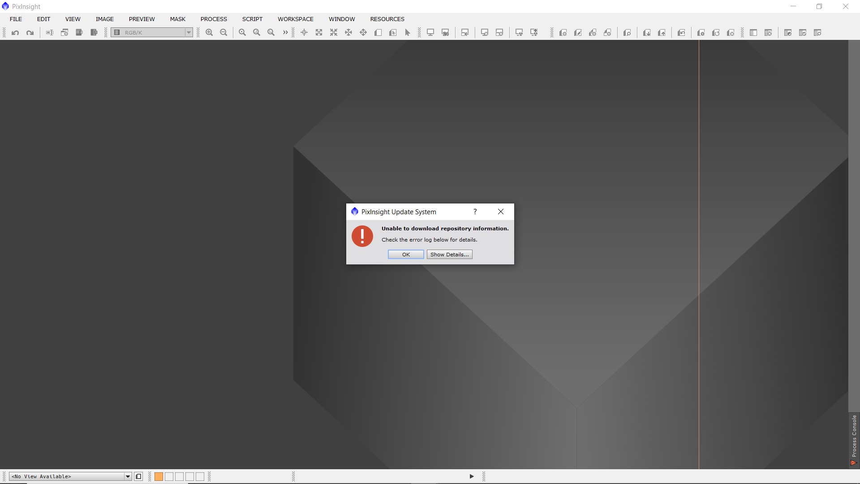The height and width of the screenshot is (484, 860).
Task: Click the shrink arrows icon
Action: coord(334,32)
